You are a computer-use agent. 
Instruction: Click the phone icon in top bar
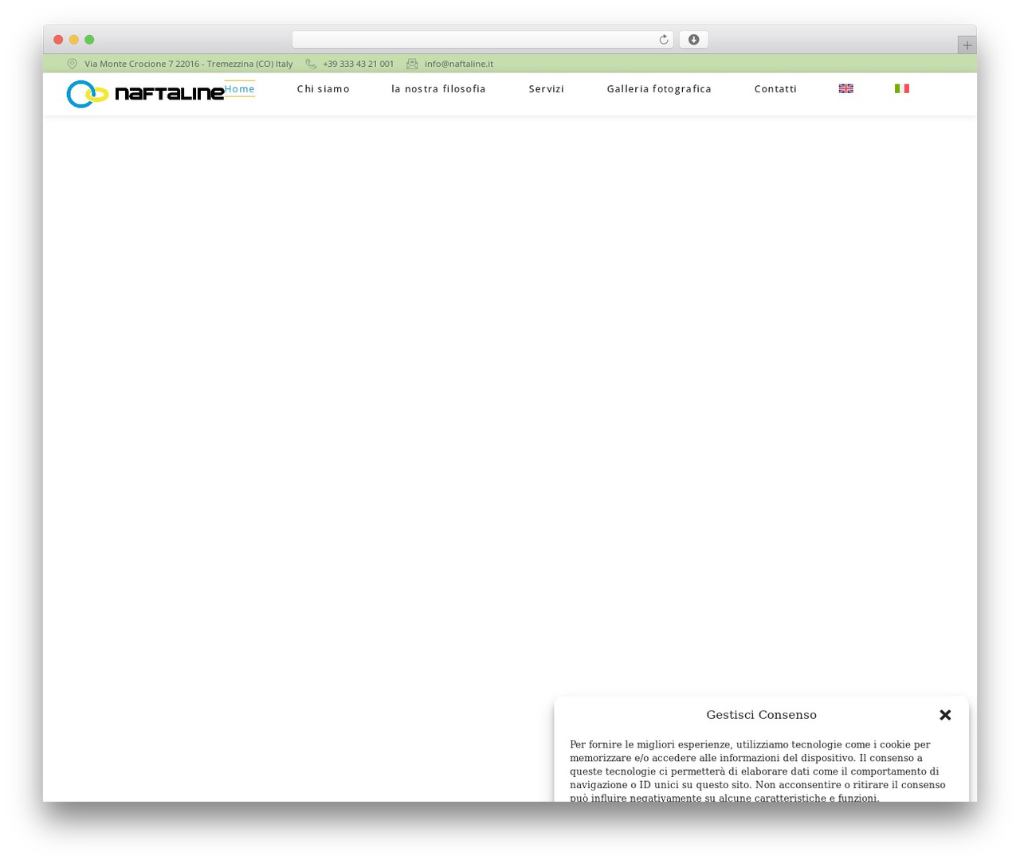pos(311,64)
